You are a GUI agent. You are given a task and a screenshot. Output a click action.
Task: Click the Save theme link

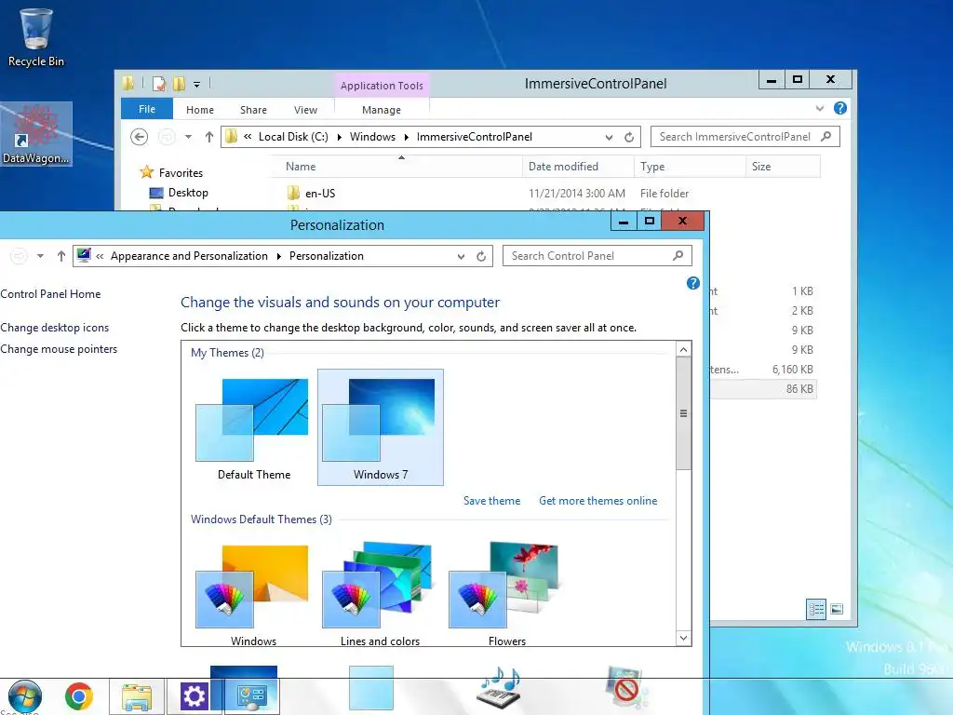click(491, 501)
